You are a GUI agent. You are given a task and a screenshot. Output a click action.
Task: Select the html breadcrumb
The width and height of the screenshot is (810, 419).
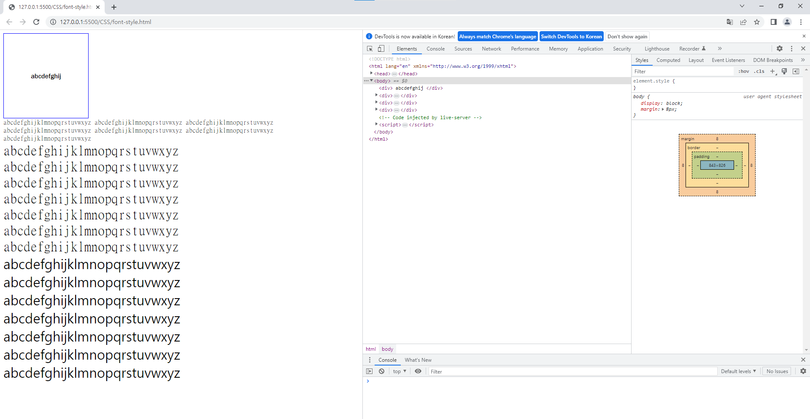371,349
